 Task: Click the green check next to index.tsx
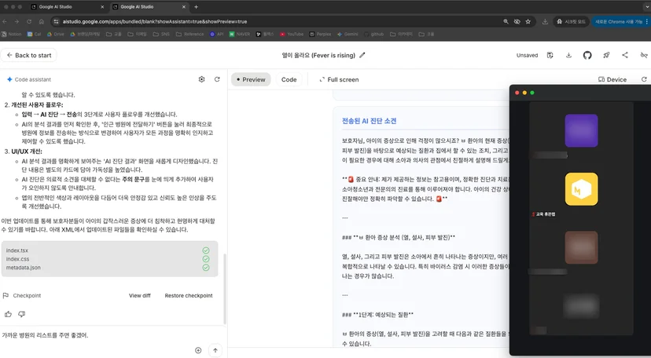[206, 250]
